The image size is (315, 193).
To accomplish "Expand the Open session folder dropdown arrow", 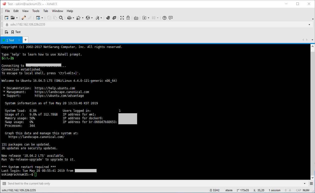I will [x=17, y=18].
